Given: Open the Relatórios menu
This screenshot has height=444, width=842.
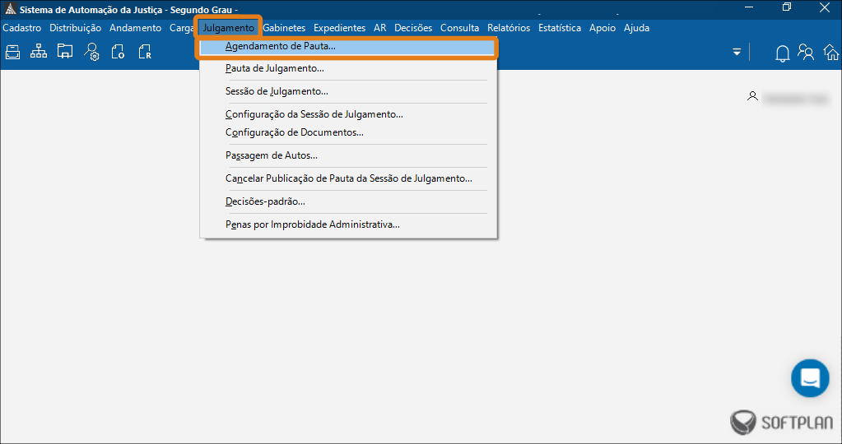Looking at the screenshot, I should (x=509, y=28).
